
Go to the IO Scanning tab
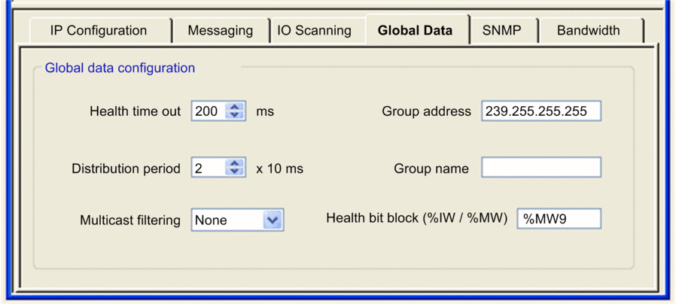pyautogui.click(x=314, y=31)
